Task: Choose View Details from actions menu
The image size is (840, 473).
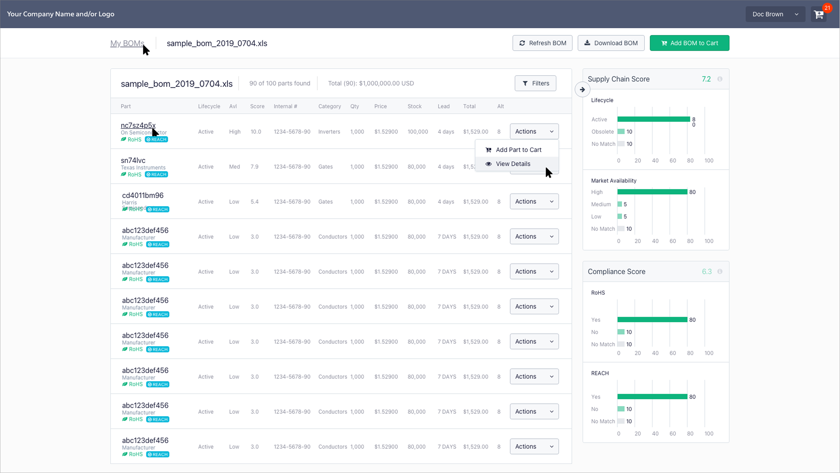Action: [x=512, y=164]
